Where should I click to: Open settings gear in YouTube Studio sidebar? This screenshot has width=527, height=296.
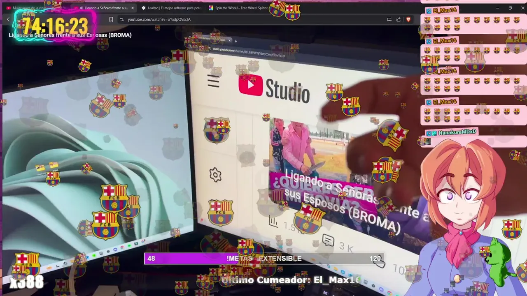click(x=215, y=175)
